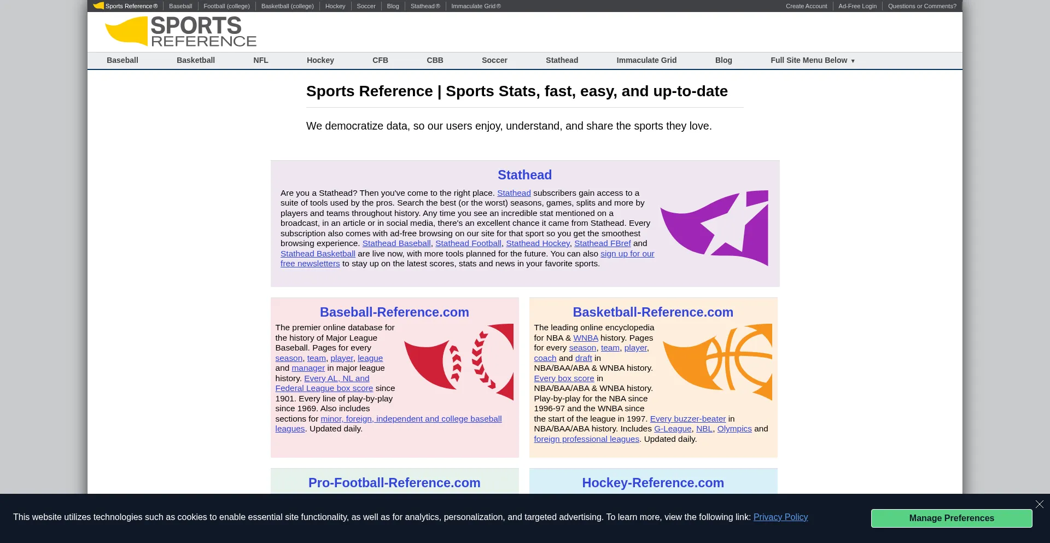Click G-League link
Image resolution: width=1050 pixels, height=543 pixels.
(673, 429)
